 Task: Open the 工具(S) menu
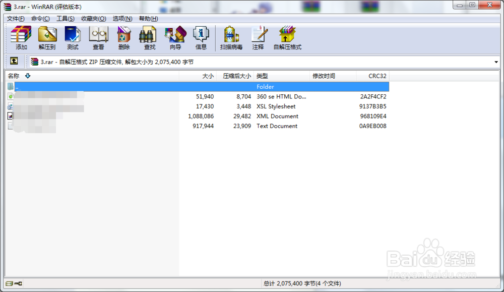[x=65, y=19]
